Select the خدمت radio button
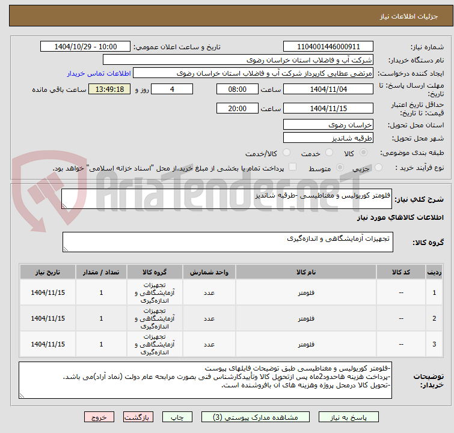This screenshot has width=454, height=433. coord(329,153)
